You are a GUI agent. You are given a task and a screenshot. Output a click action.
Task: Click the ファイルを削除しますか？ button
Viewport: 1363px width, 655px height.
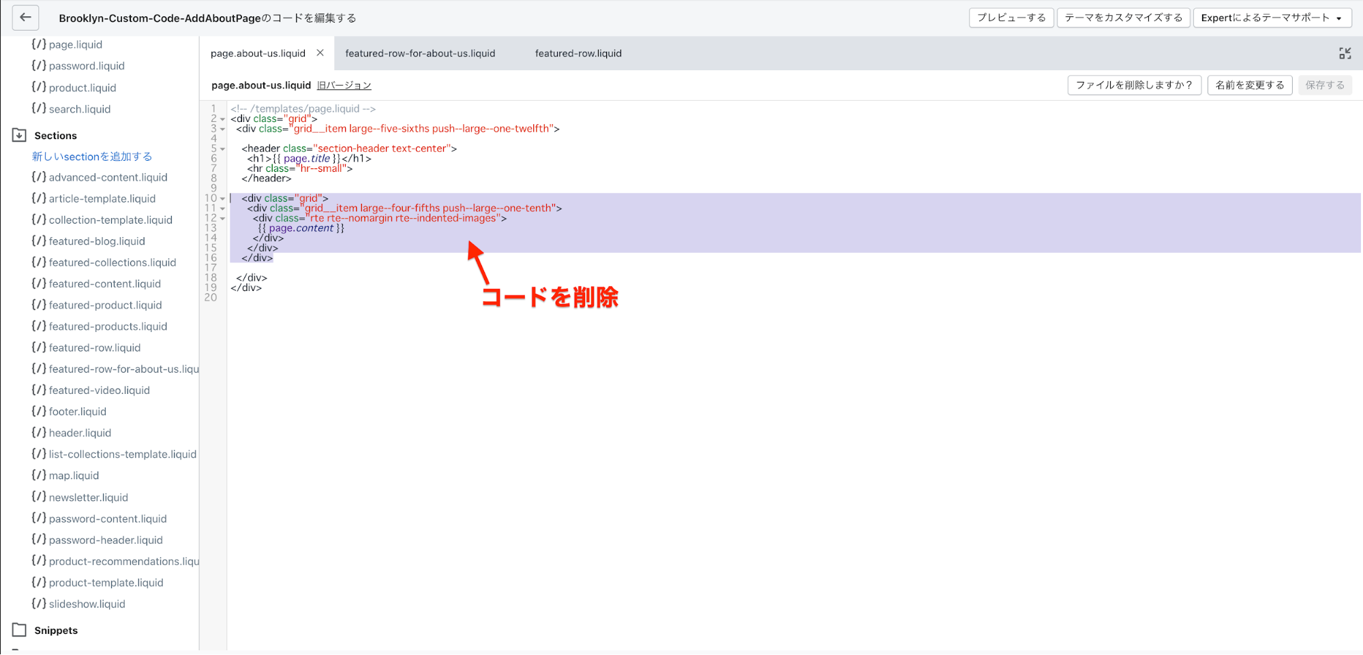[x=1133, y=85]
